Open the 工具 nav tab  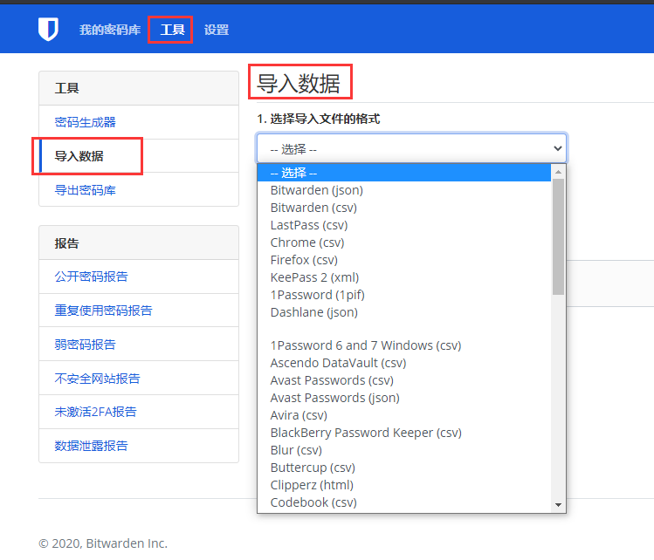[x=172, y=30]
